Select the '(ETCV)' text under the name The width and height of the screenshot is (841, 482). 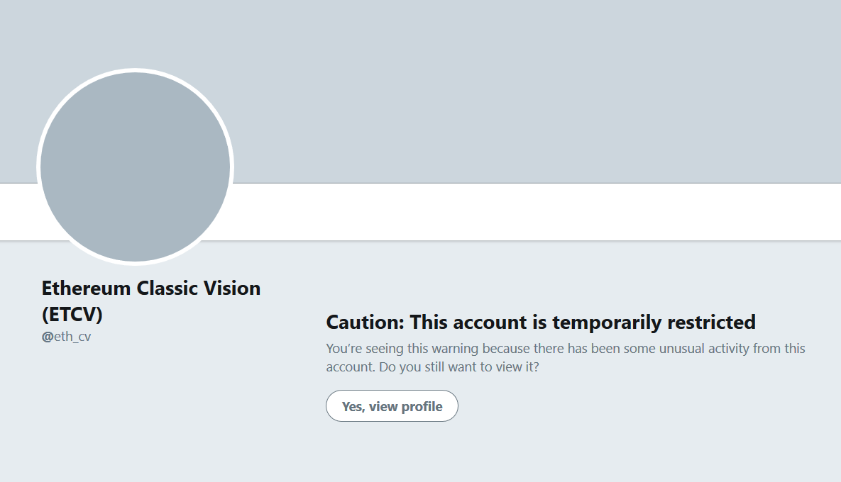(x=72, y=315)
